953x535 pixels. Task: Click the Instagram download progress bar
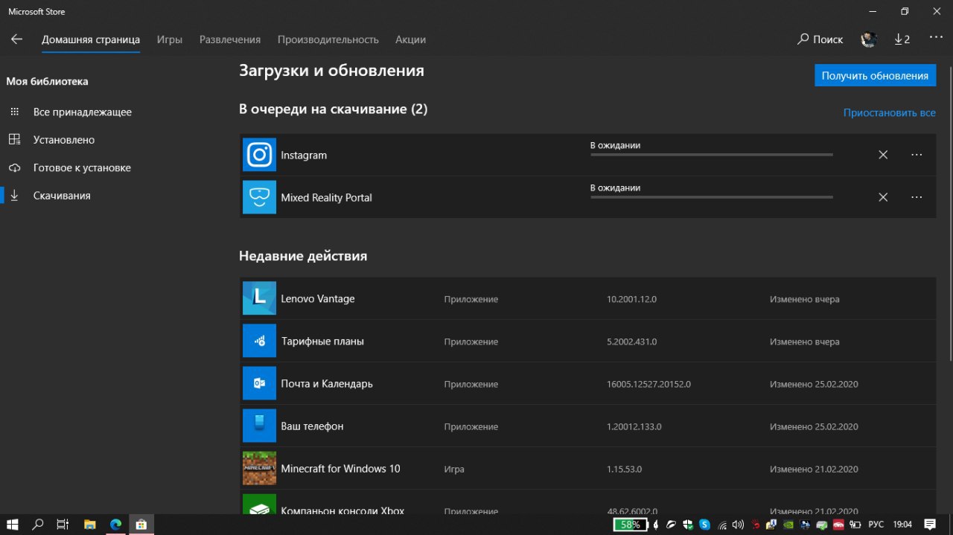(x=711, y=155)
